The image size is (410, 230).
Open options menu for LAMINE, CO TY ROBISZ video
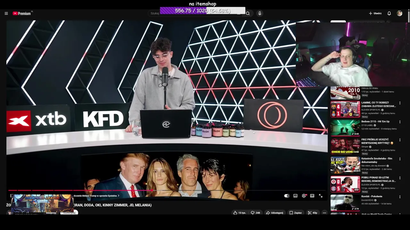(400, 103)
